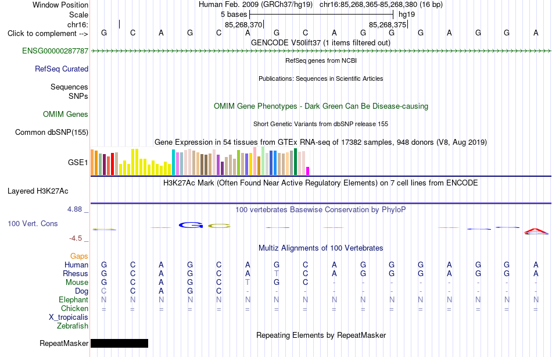Click the Human Feb. 2009 (GRCh37/hg19) header
The image size is (552, 357).
[256, 5]
